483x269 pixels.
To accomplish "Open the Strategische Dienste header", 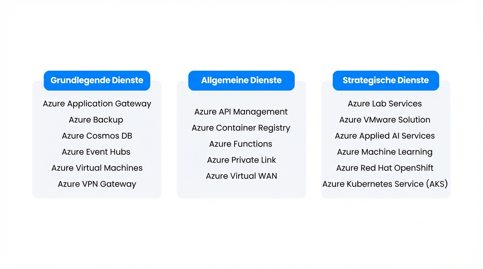I will (386, 81).
